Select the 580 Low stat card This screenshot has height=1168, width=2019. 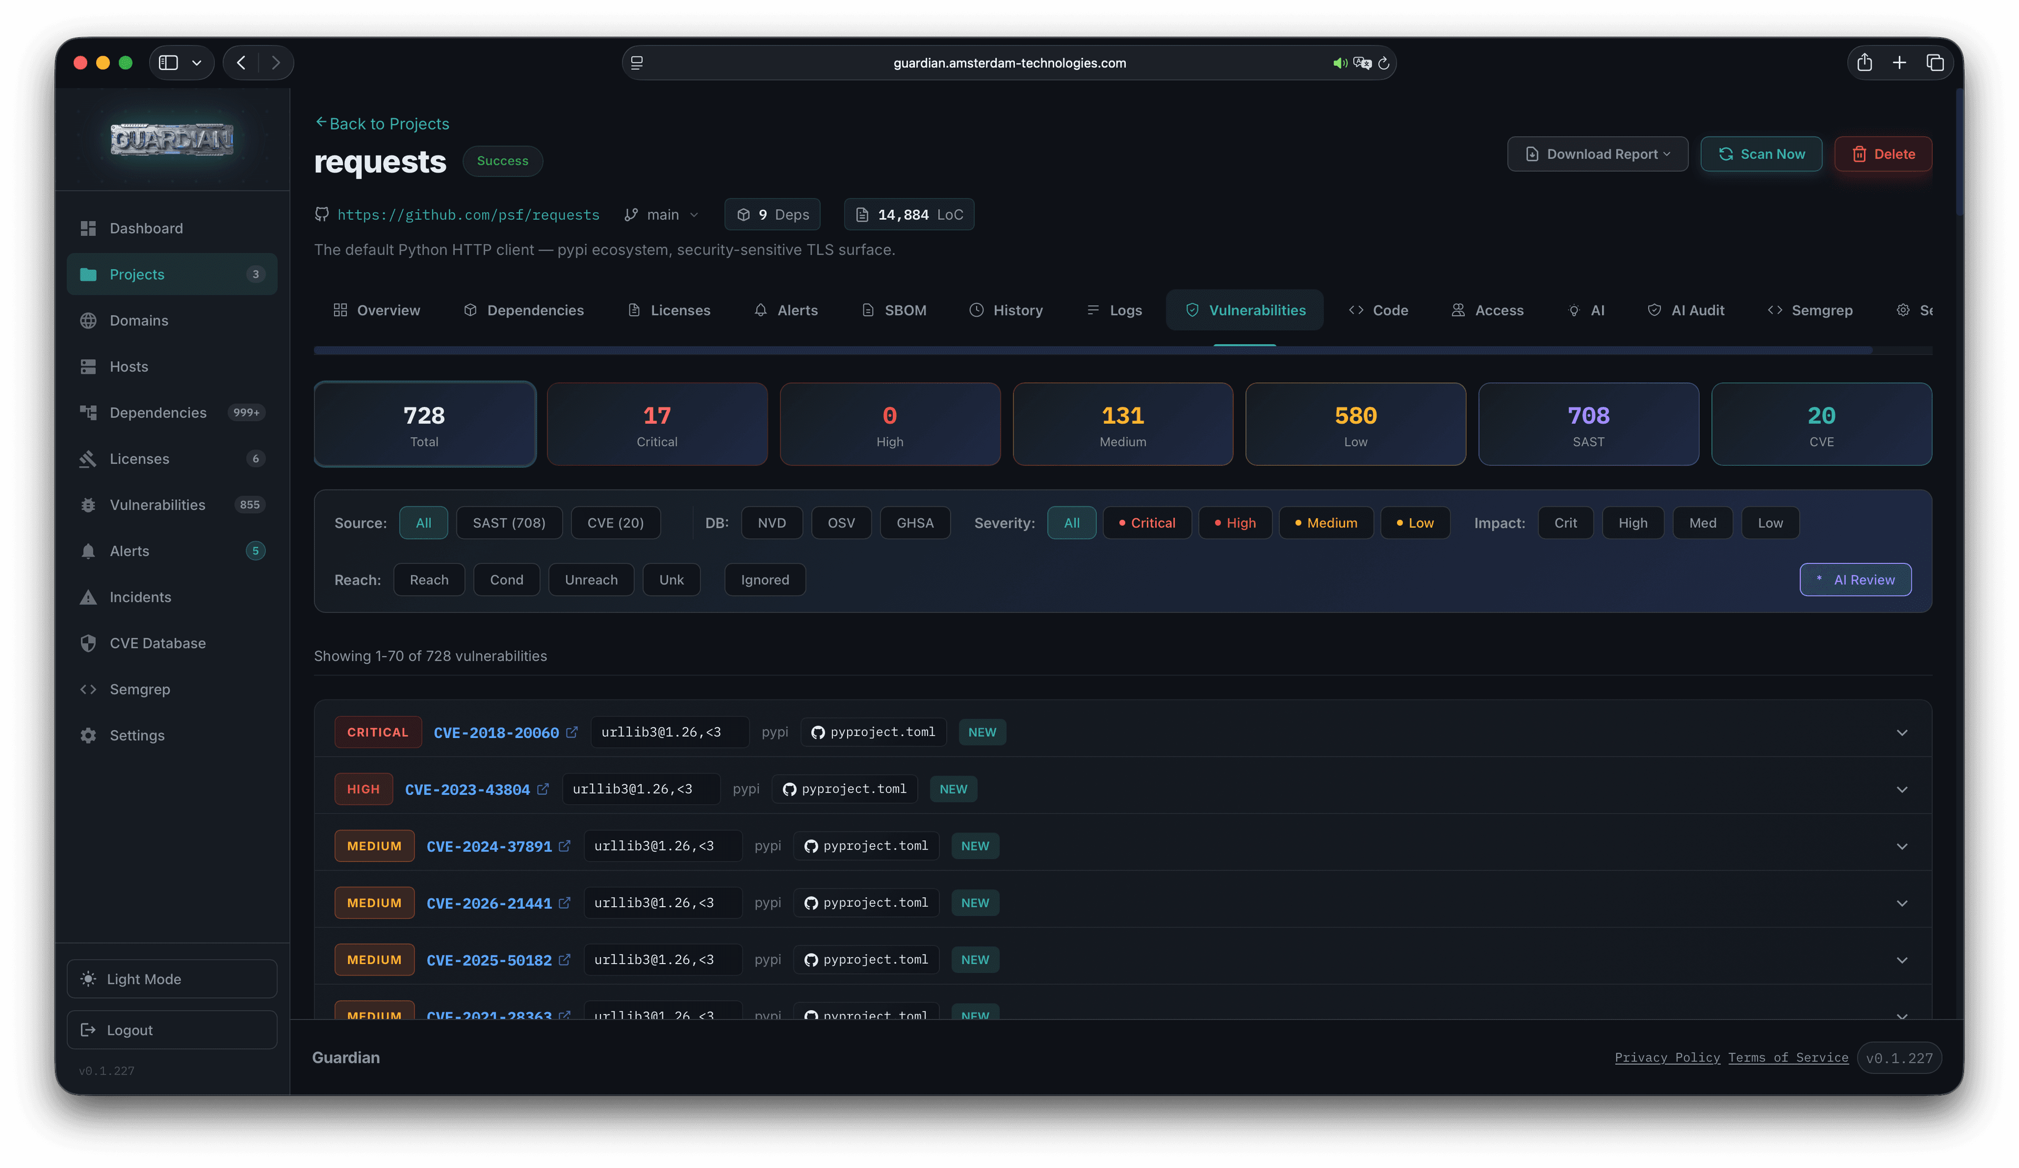1355,424
